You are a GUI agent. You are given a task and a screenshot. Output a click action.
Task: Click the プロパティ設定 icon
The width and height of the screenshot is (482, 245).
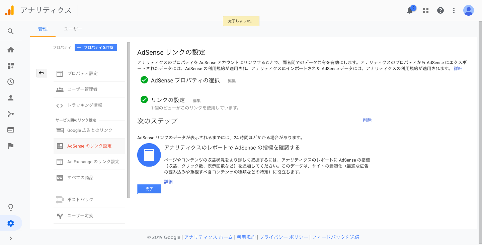click(x=60, y=74)
